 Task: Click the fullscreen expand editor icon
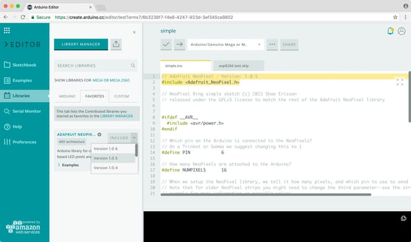pyautogui.click(x=400, y=81)
